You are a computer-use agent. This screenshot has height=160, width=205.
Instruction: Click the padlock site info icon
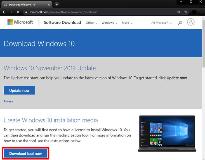point(26,12)
